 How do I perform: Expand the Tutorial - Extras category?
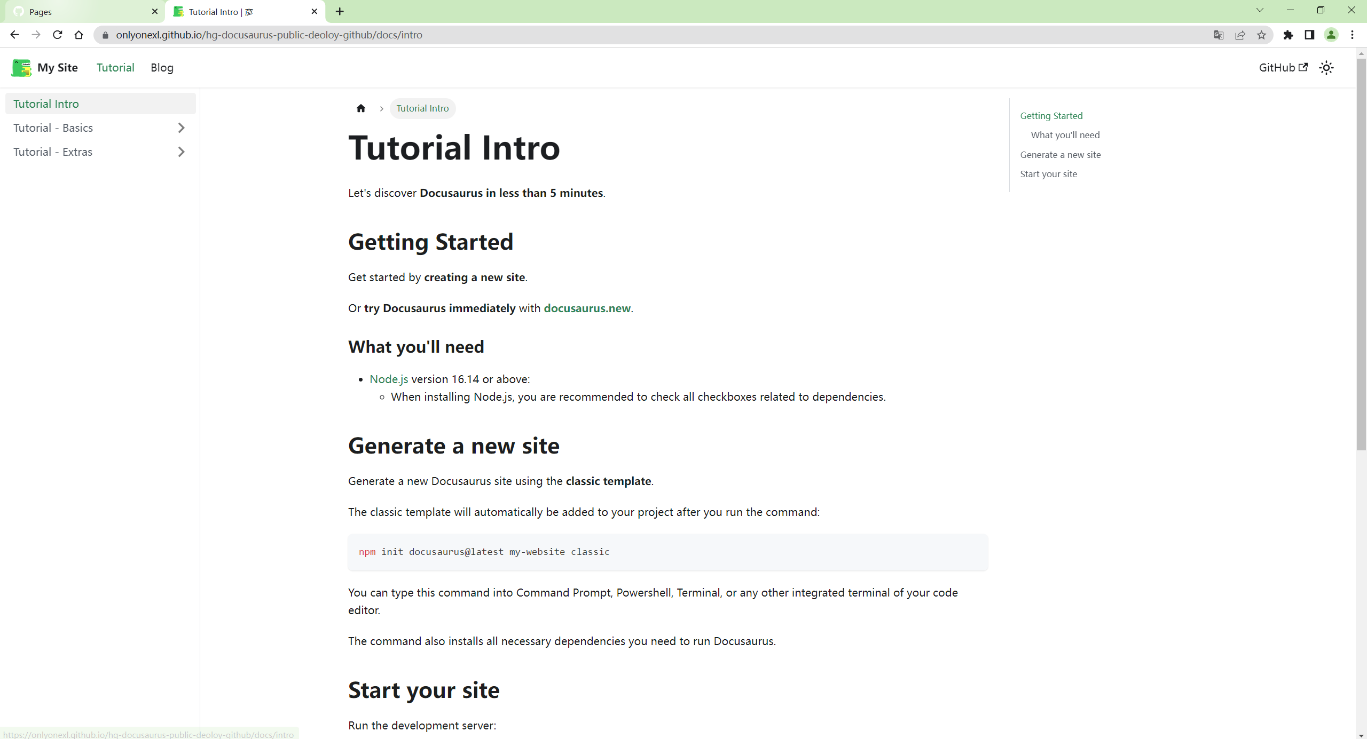coord(181,152)
